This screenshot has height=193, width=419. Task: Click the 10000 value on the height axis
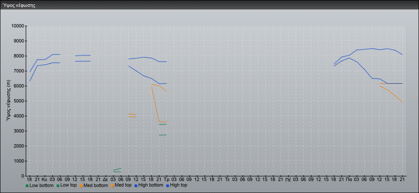(x=16, y=26)
